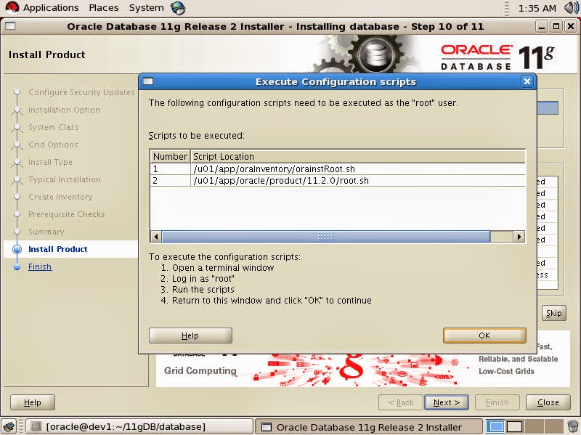The height and width of the screenshot is (435, 581).
Task: Click the scripts table left scroll arrow
Action: click(x=156, y=237)
